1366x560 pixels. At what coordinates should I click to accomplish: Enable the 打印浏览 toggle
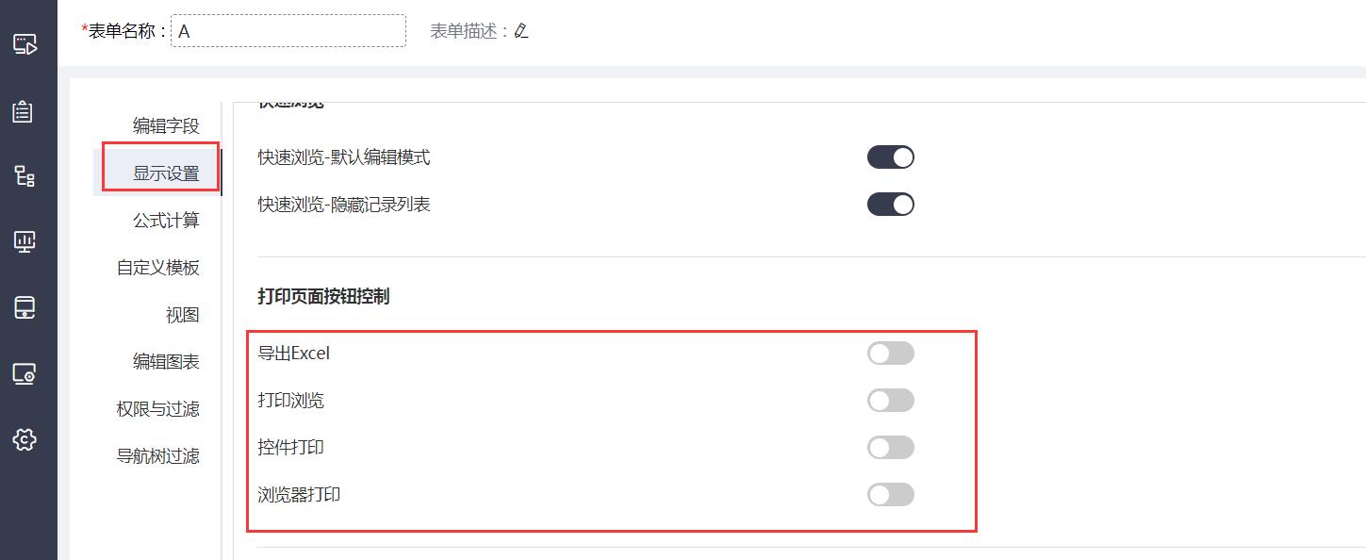point(891,401)
